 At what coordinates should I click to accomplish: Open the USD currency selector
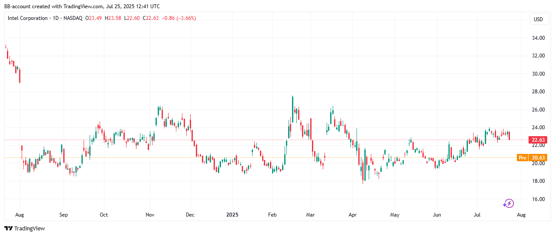(x=538, y=19)
